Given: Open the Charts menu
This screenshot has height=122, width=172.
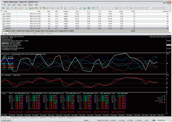Looking at the screenshot, I should (19, 5).
